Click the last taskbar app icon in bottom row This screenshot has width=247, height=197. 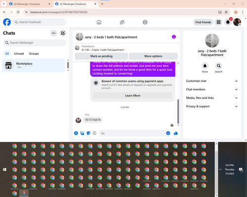(x=24, y=193)
